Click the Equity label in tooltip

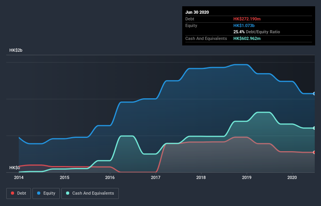pyautogui.click(x=191, y=25)
